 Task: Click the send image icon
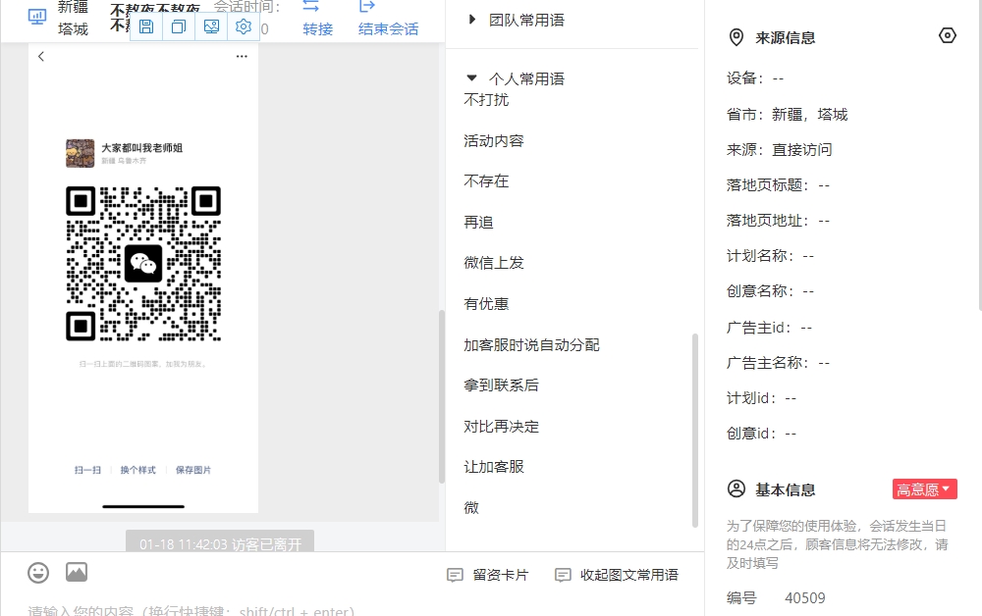click(x=77, y=572)
